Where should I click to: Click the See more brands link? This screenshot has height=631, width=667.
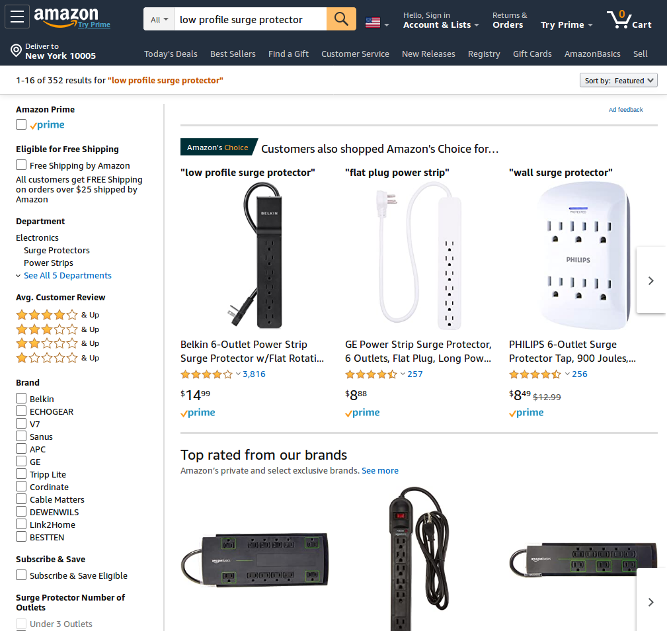(x=380, y=470)
